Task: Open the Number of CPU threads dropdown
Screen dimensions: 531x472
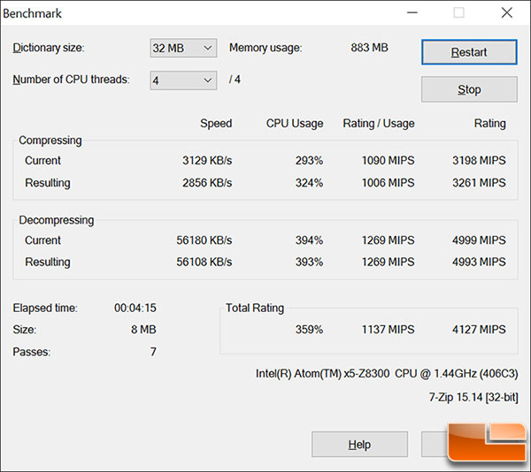Action: pyautogui.click(x=183, y=80)
